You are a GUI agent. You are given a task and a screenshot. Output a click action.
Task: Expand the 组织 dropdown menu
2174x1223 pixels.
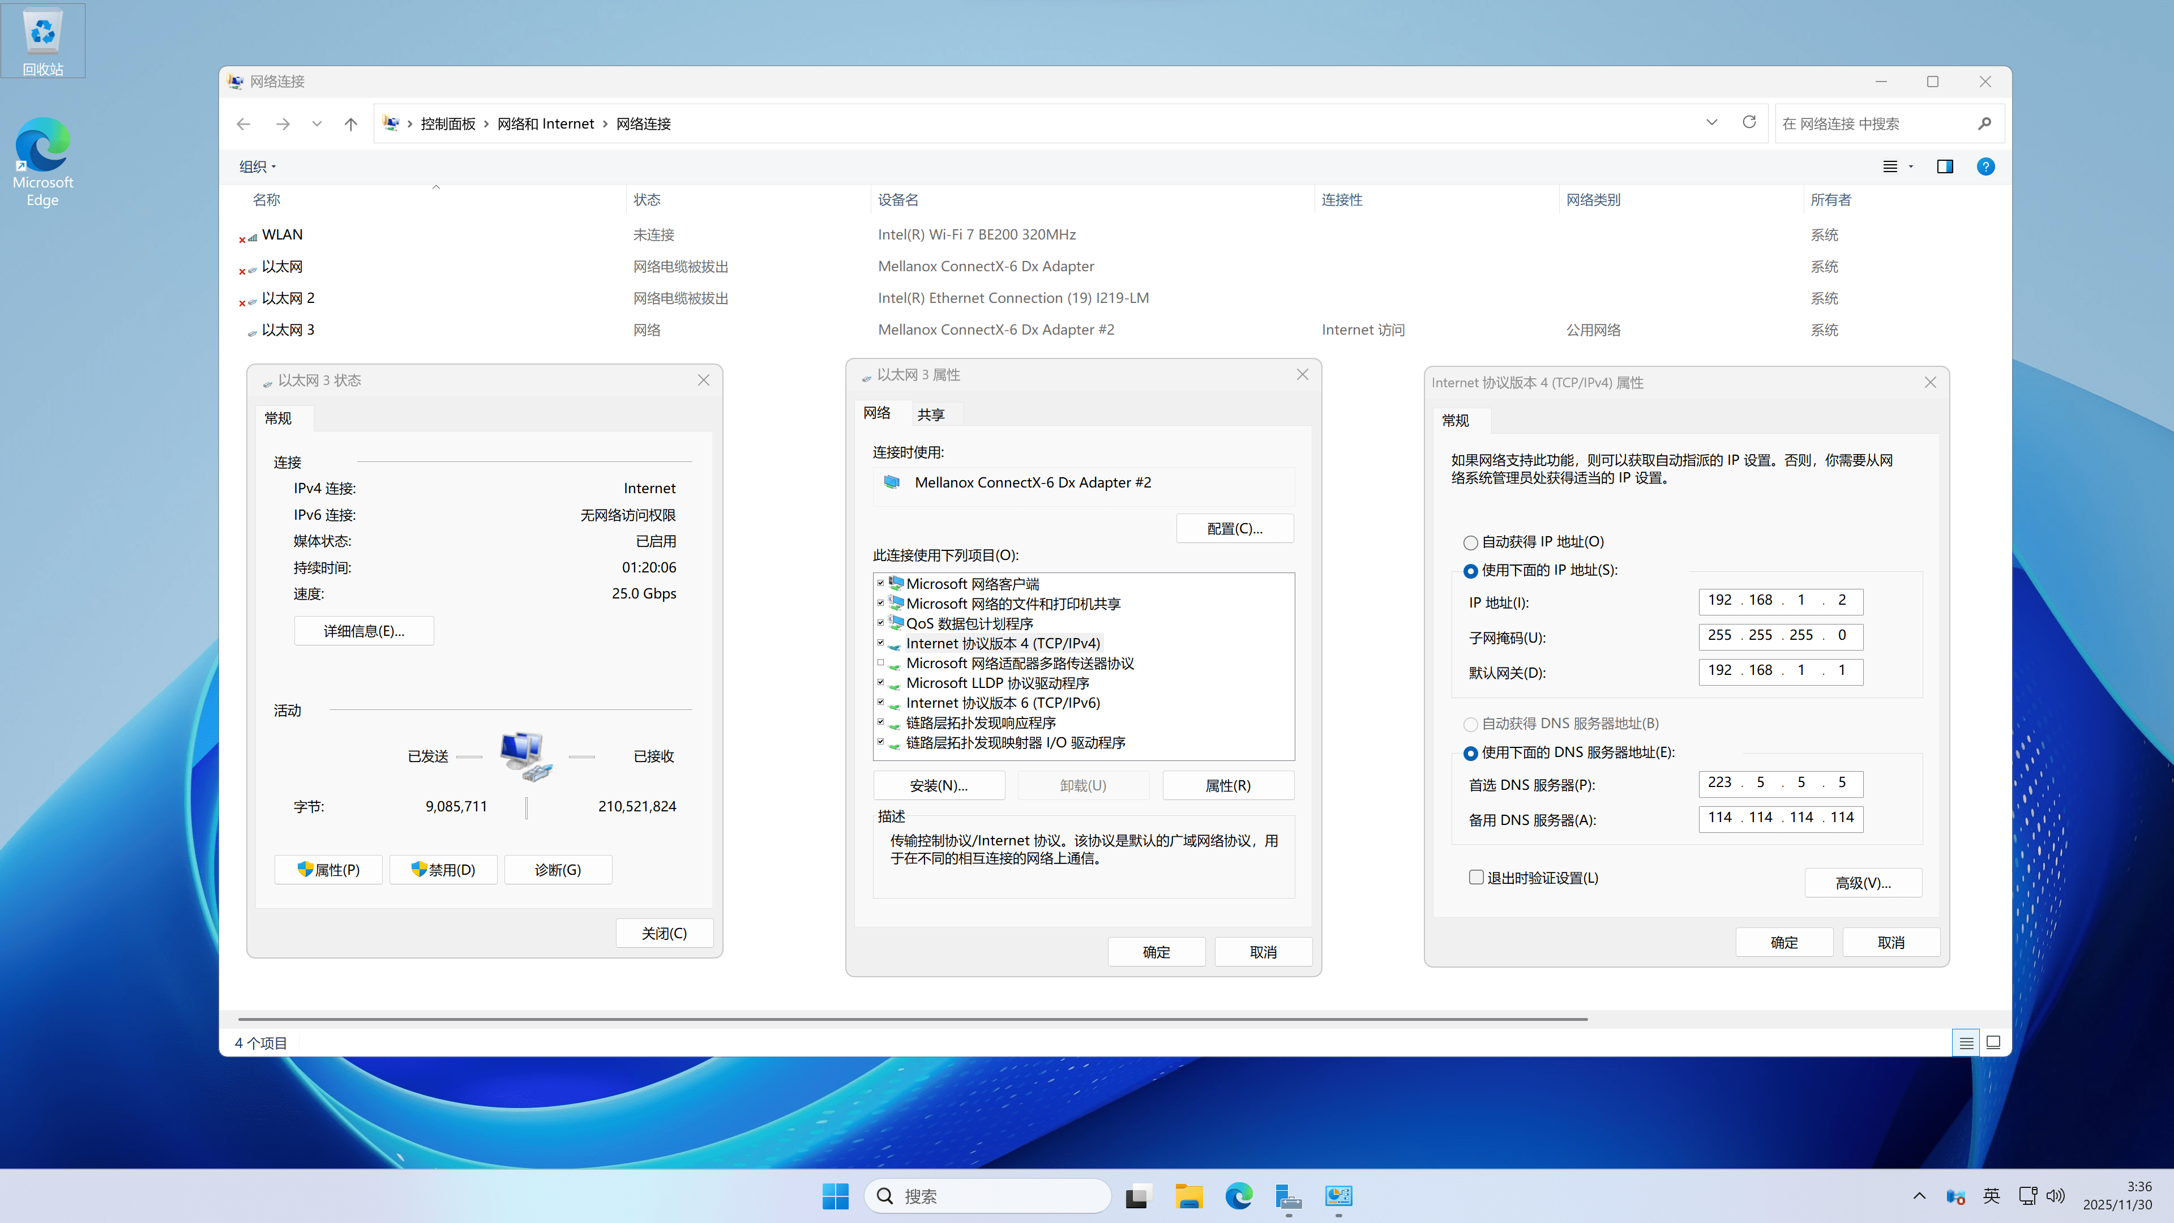pyautogui.click(x=258, y=167)
